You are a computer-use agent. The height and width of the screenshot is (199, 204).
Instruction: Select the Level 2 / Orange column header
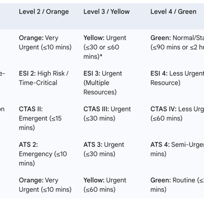(44, 12)
